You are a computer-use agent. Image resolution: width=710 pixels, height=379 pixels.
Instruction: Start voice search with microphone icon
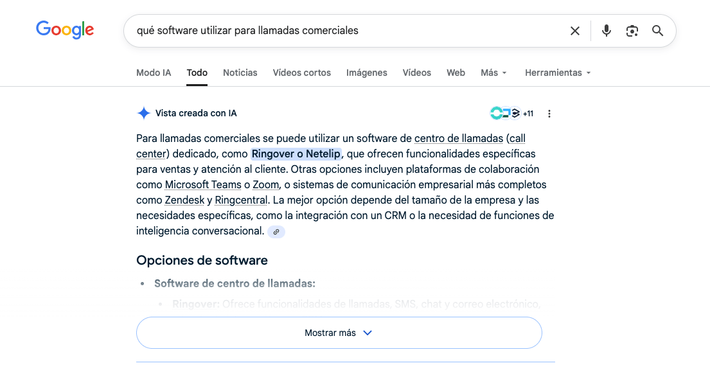tap(606, 31)
